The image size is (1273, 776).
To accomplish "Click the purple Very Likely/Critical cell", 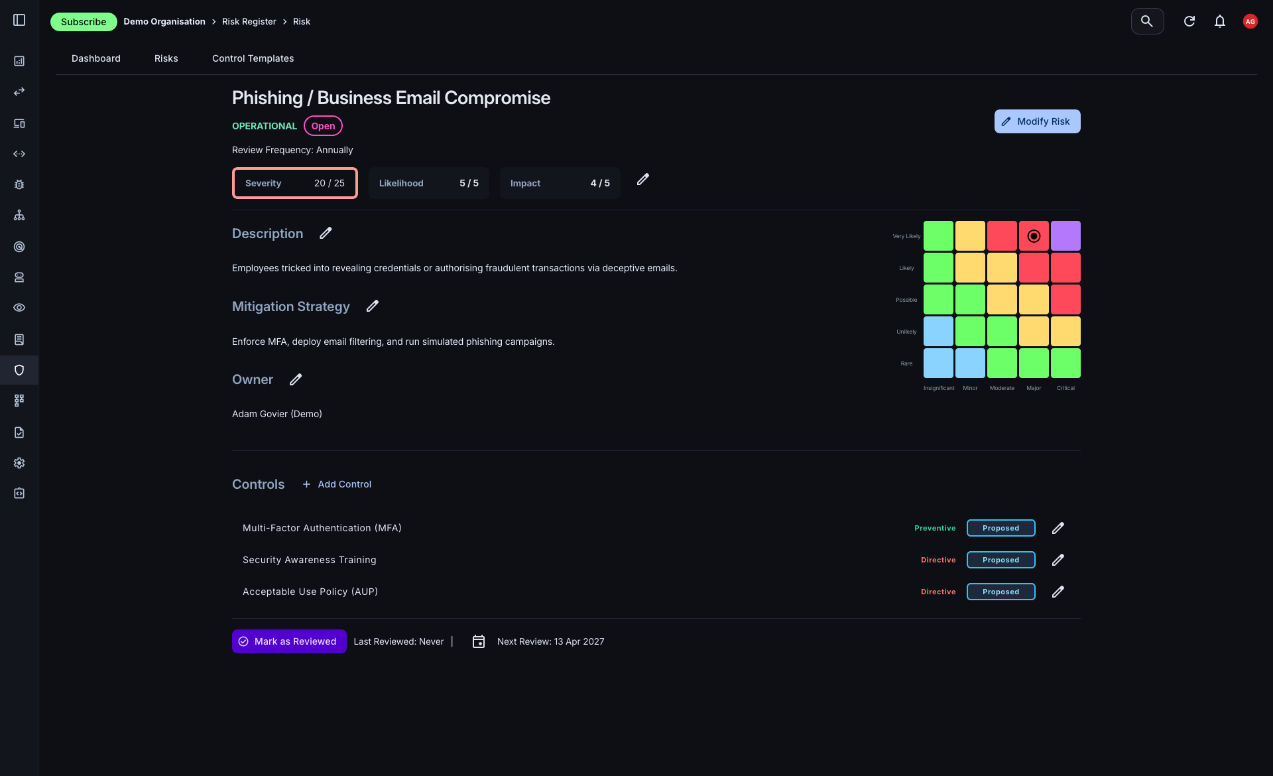I will 1065,236.
